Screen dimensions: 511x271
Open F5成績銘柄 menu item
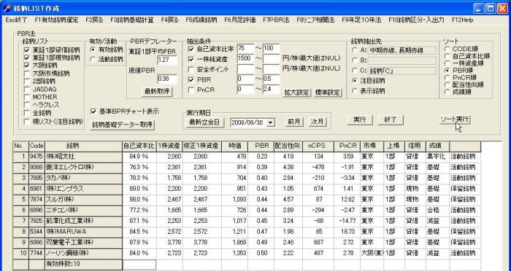[x=201, y=20]
